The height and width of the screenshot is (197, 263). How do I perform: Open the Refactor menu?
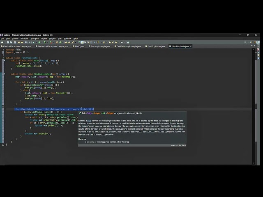pos(24,39)
